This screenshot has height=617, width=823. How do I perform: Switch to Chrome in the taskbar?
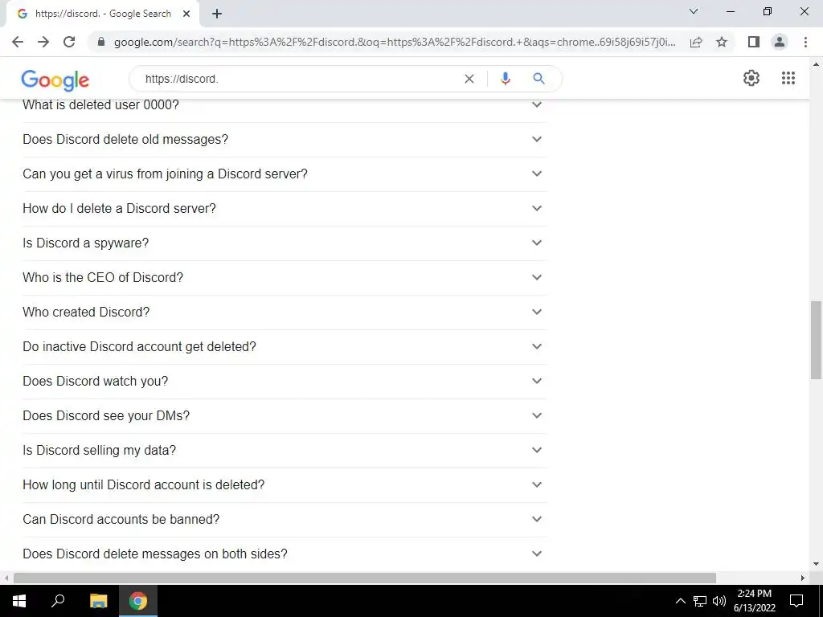(x=138, y=601)
